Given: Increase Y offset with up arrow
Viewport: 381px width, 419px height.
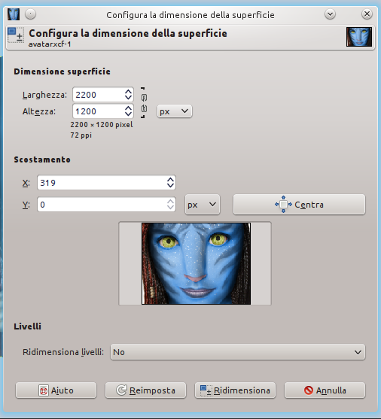Looking at the screenshot, I should [x=170, y=201].
